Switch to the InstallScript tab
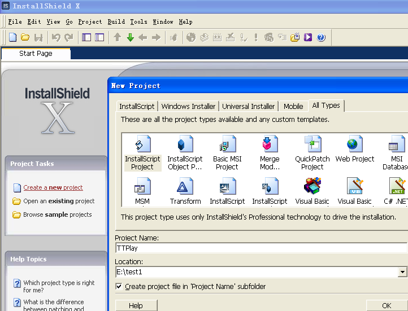This screenshot has width=408, height=311. (137, 106)
